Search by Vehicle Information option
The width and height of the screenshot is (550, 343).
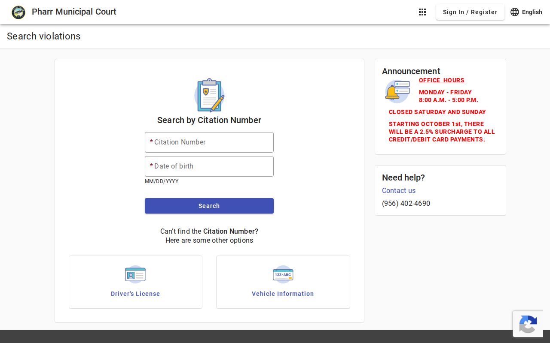[x=283, y=282]
